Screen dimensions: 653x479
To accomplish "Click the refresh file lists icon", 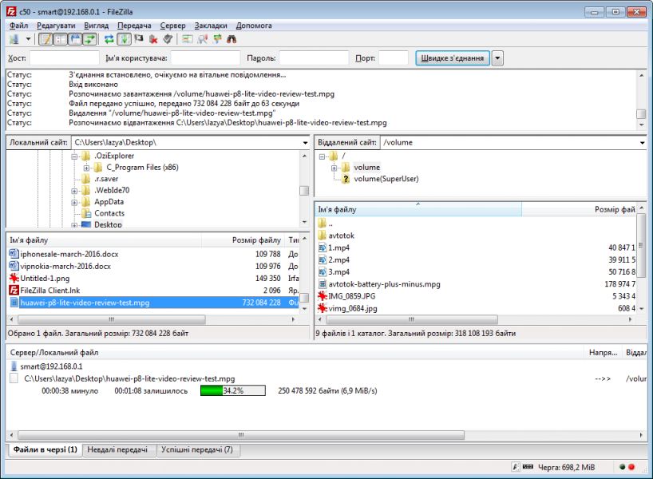I will [109, 39].
